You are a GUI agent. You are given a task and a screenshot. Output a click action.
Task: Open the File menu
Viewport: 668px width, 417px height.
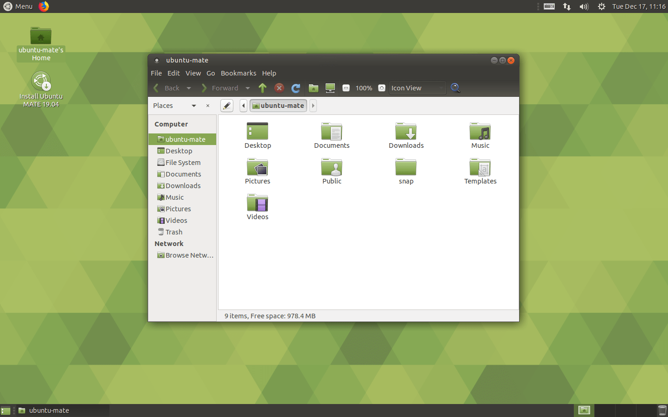click(x=156, y=73)
